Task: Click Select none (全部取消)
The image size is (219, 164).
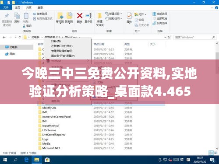Action: 160,18
